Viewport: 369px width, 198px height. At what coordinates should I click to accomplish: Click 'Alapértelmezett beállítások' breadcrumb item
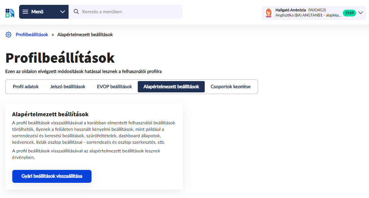(85, 35)
